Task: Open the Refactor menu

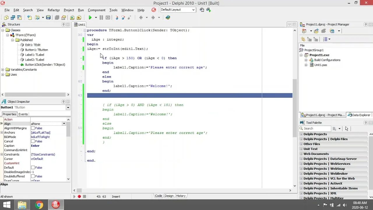Action: pos(54,10)
